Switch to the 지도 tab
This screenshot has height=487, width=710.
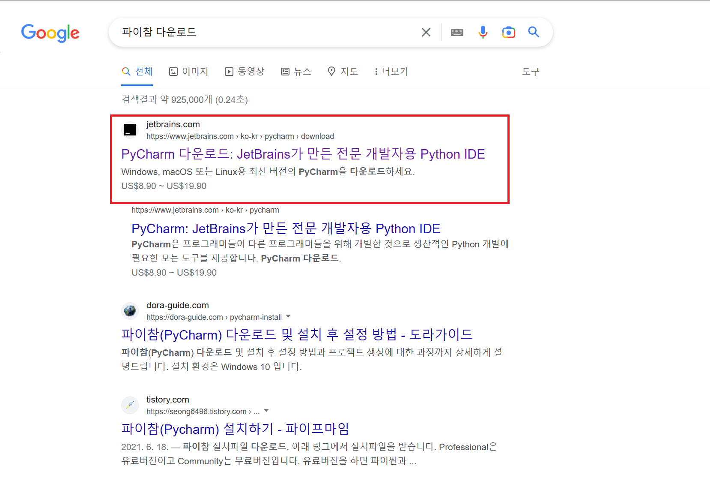343,72
